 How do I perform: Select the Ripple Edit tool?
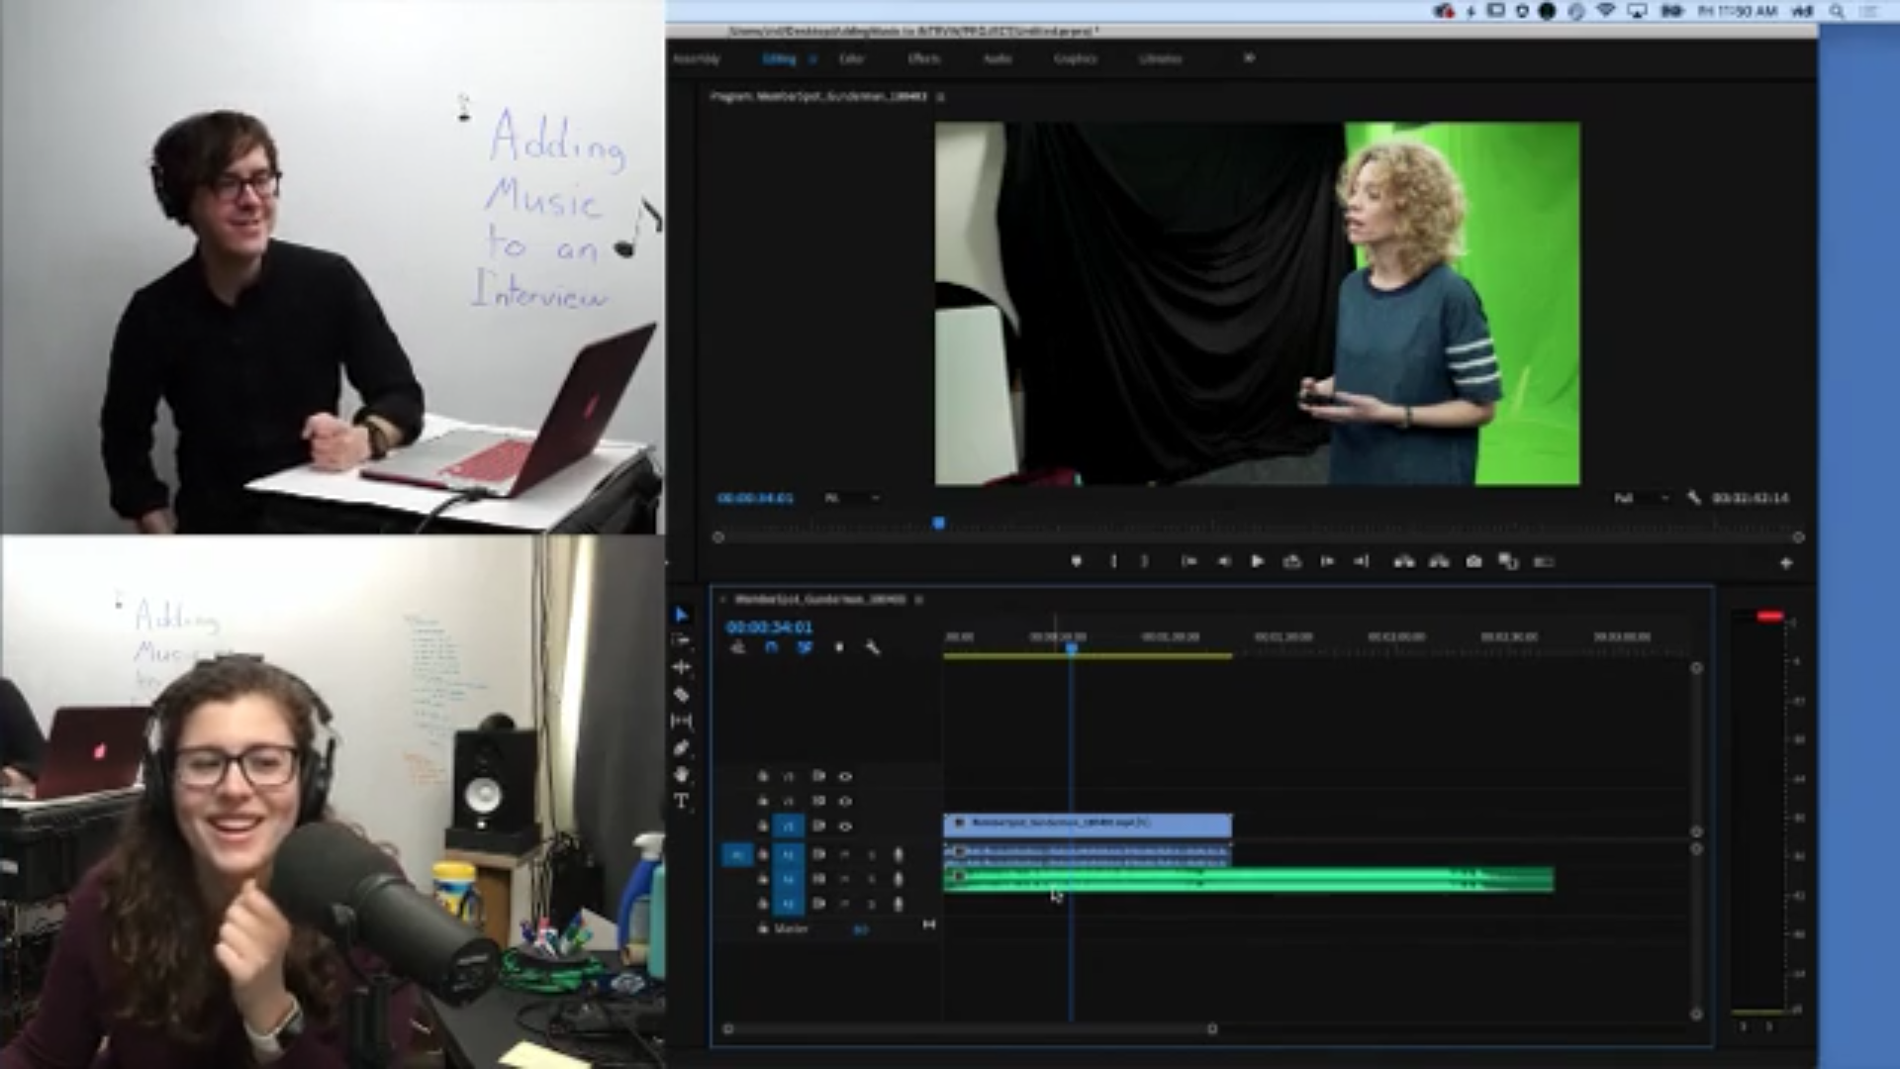(x=681, y=668)
